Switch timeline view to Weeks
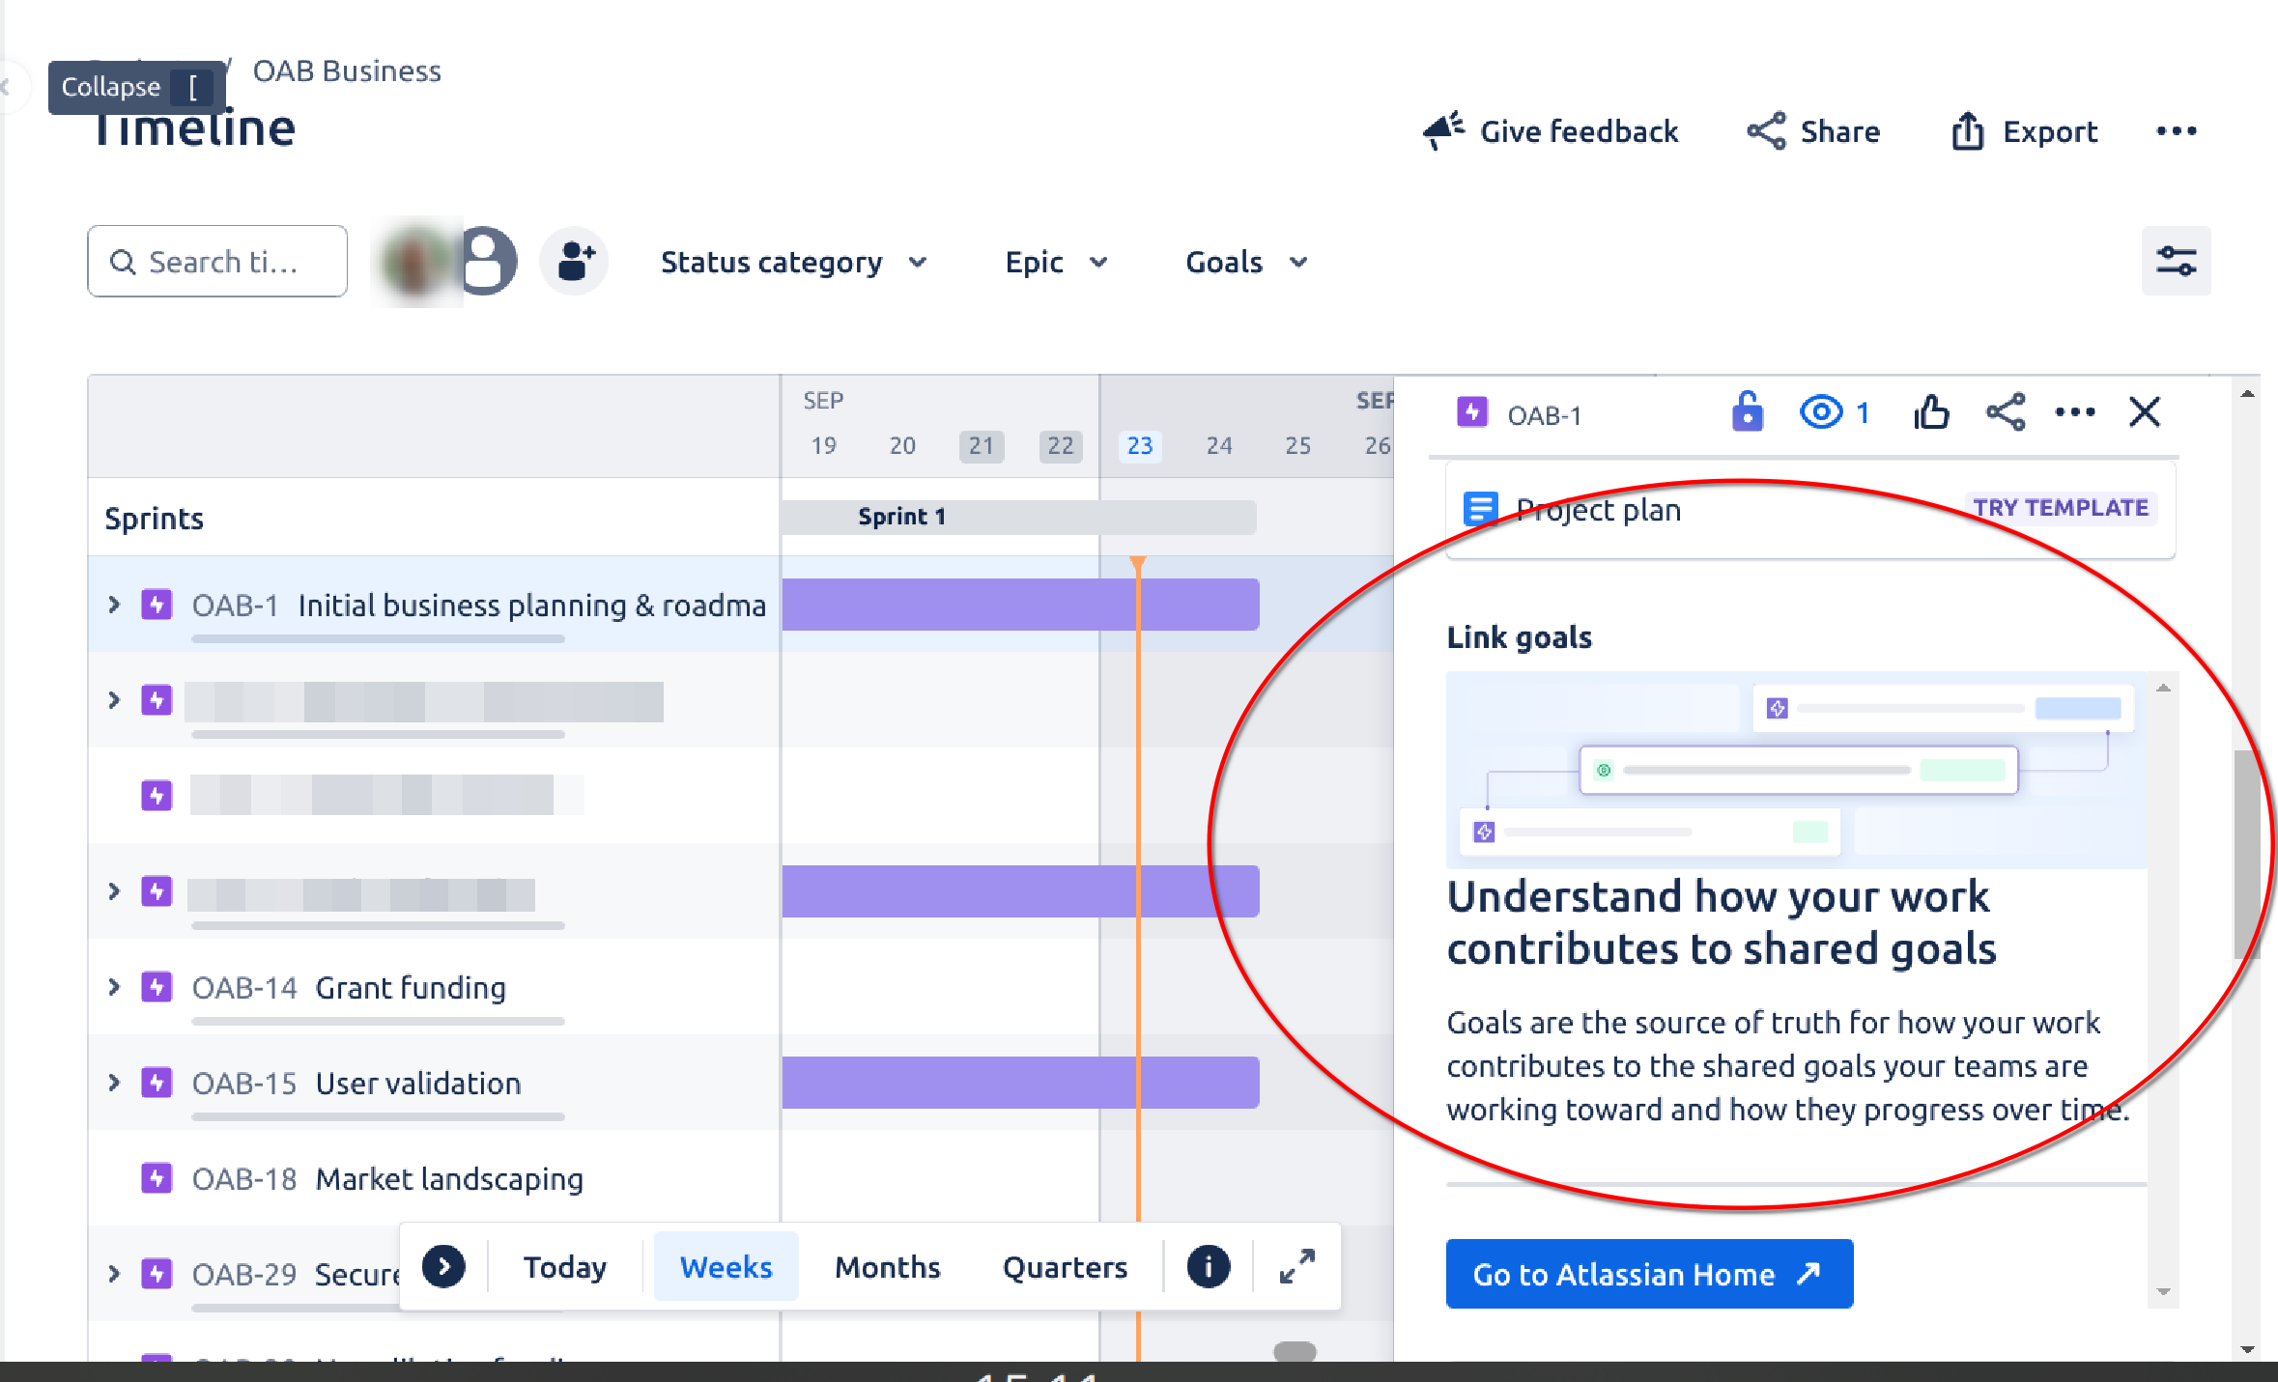The image size is (2278, 1382). 726,1266
